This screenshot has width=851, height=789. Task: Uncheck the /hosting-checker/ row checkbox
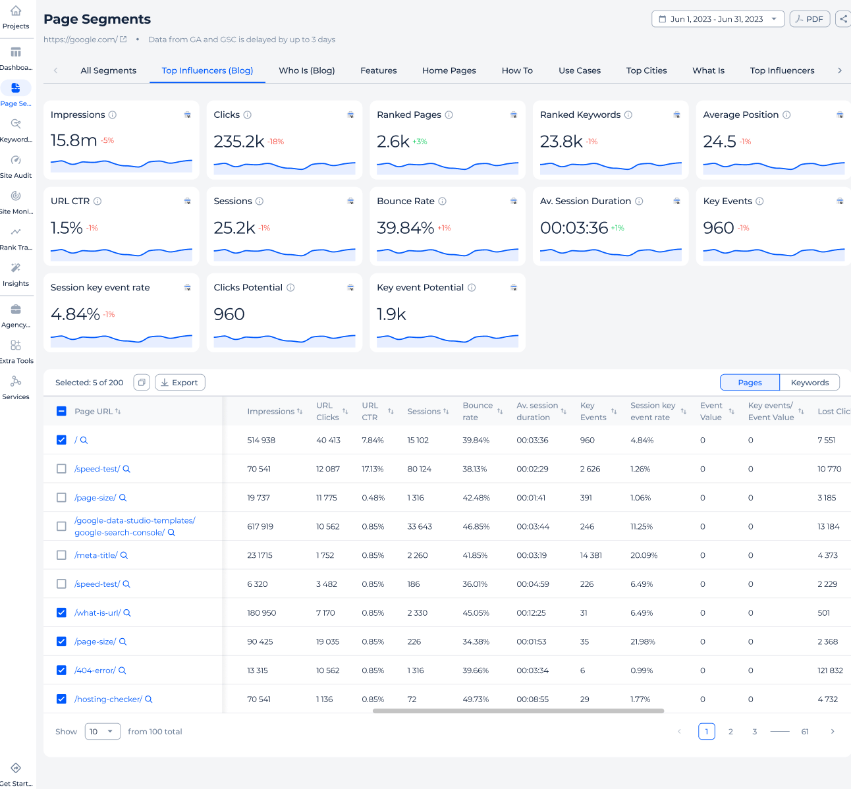61,699
